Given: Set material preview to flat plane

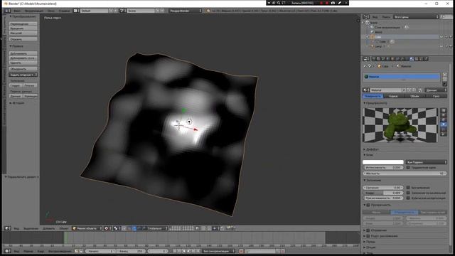Looking at the screenshot, I should (444, 110).
